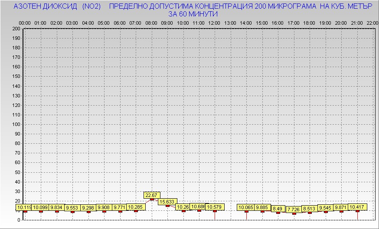
Task: Click the red data marker under 8.513
Action: (x=310, y=213)
